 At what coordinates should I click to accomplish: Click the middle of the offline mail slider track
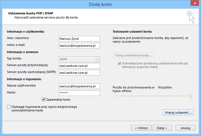pos(153,96)
